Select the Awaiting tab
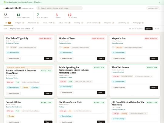Viewport: 164px width, 123px height. (79, 23)
